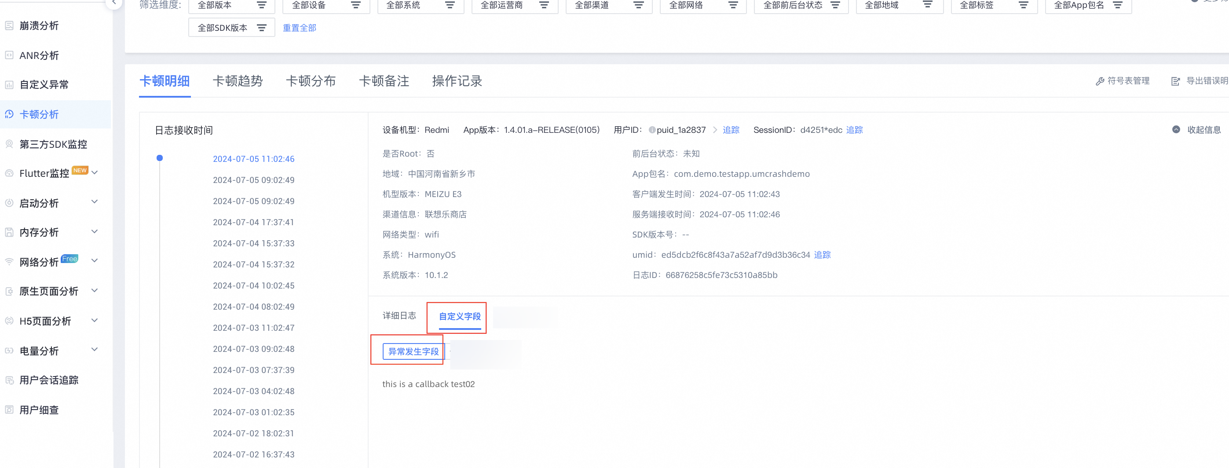Select the 自定义字段 tab
The height and width of the screenshot is (468, 1229).
coord(460,317)
